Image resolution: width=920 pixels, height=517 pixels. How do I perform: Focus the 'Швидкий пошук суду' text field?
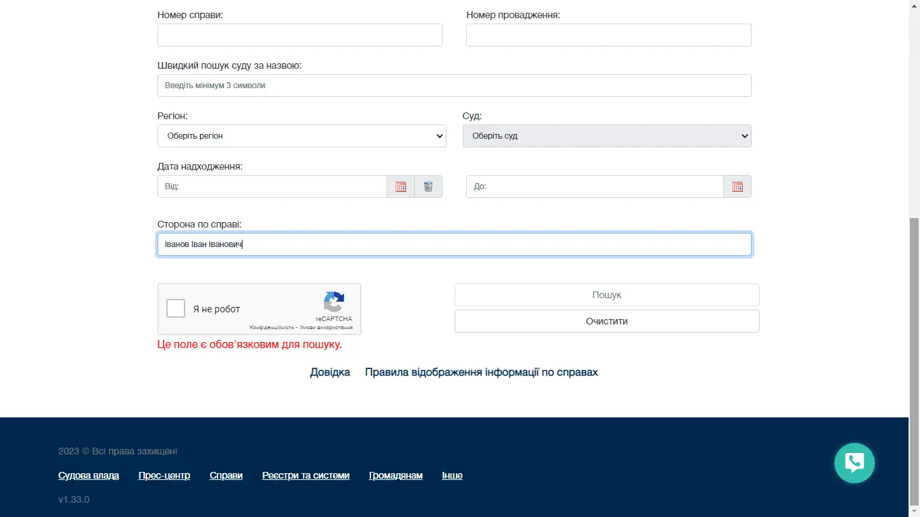tap(454, 85)
